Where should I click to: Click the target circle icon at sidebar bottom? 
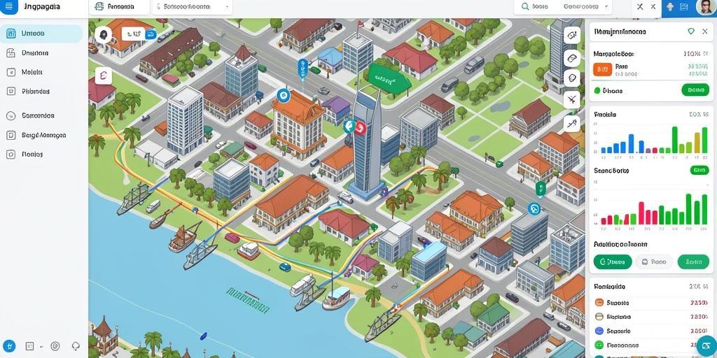pyautogui.click(x=55, y=346)
